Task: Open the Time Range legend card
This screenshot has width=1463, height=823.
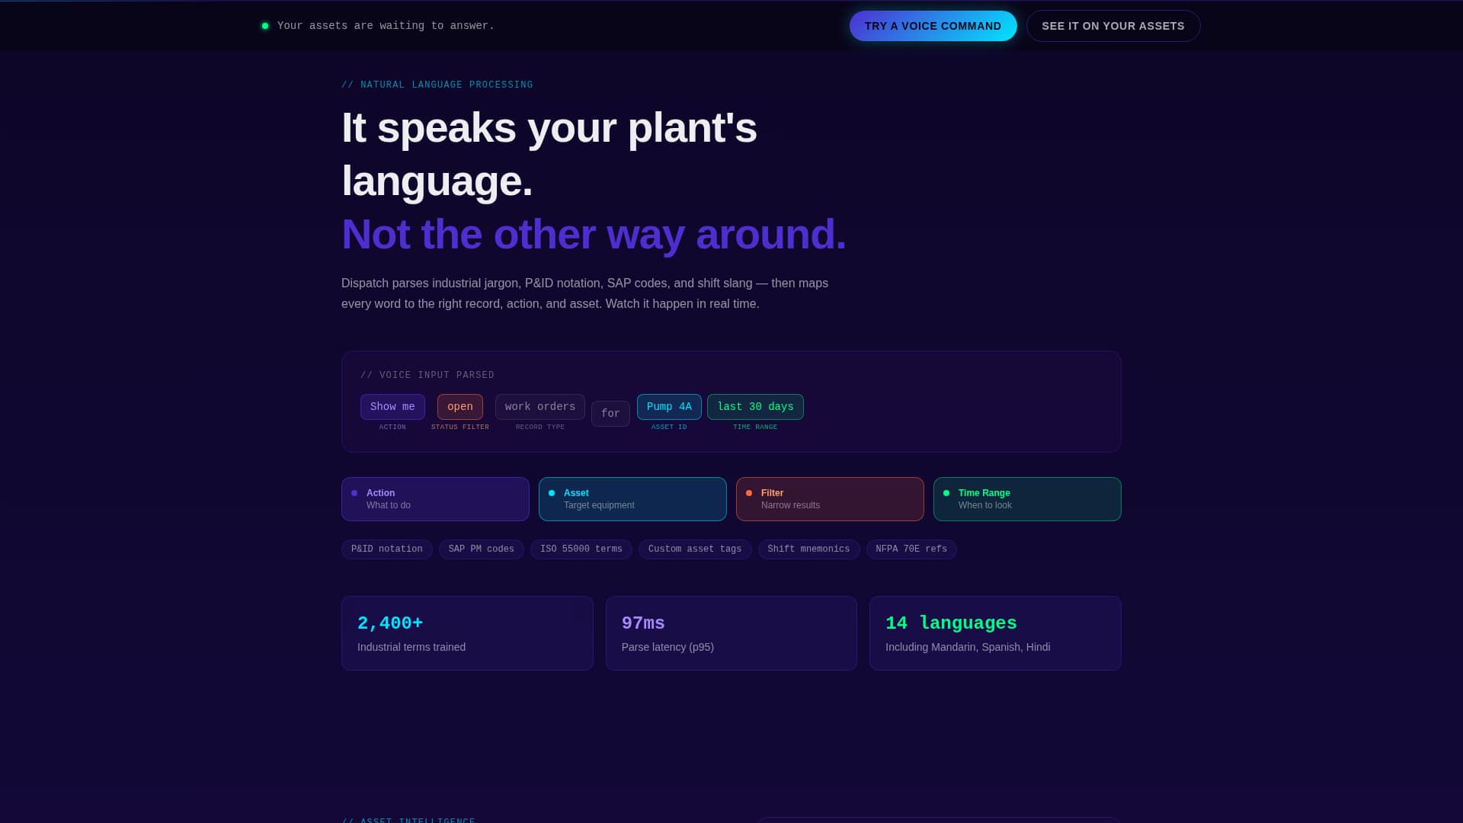Action: [1027, 499]
